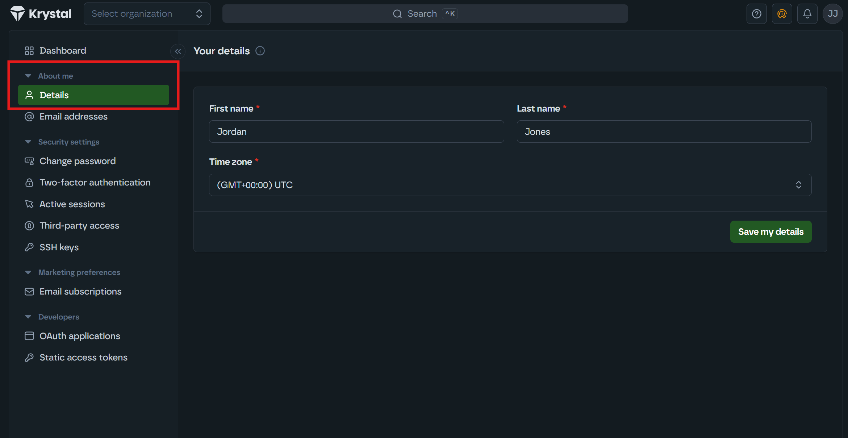
Task: Collapse the Security settings section
Action: 28,142
